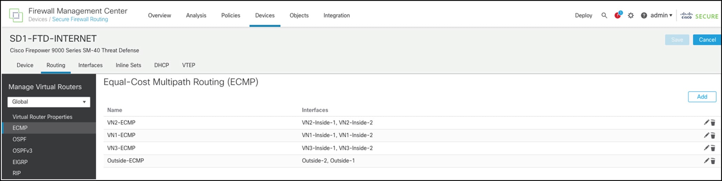Open the Objects menu
Screen dimensions: 722x181
(x=299, y=15)
